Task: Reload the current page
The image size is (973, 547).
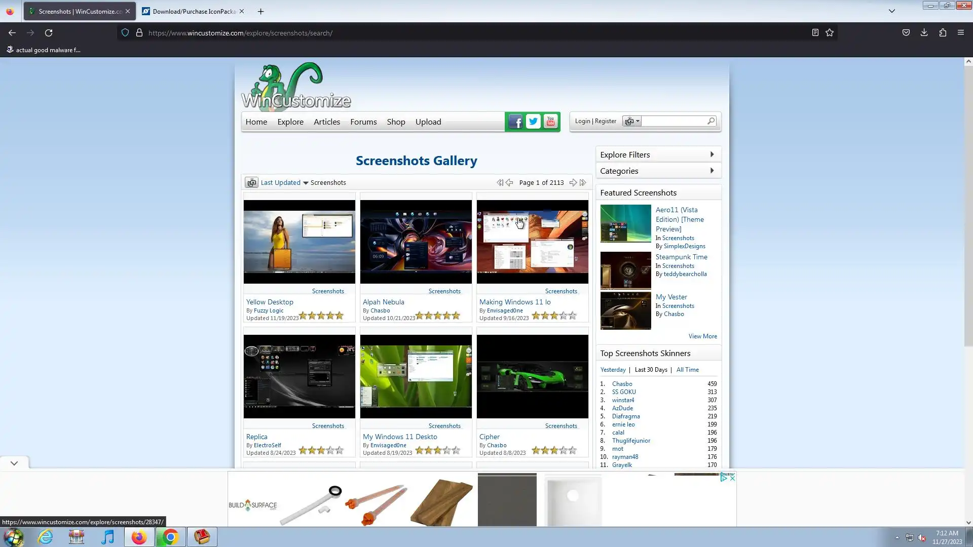Action: 49,33
